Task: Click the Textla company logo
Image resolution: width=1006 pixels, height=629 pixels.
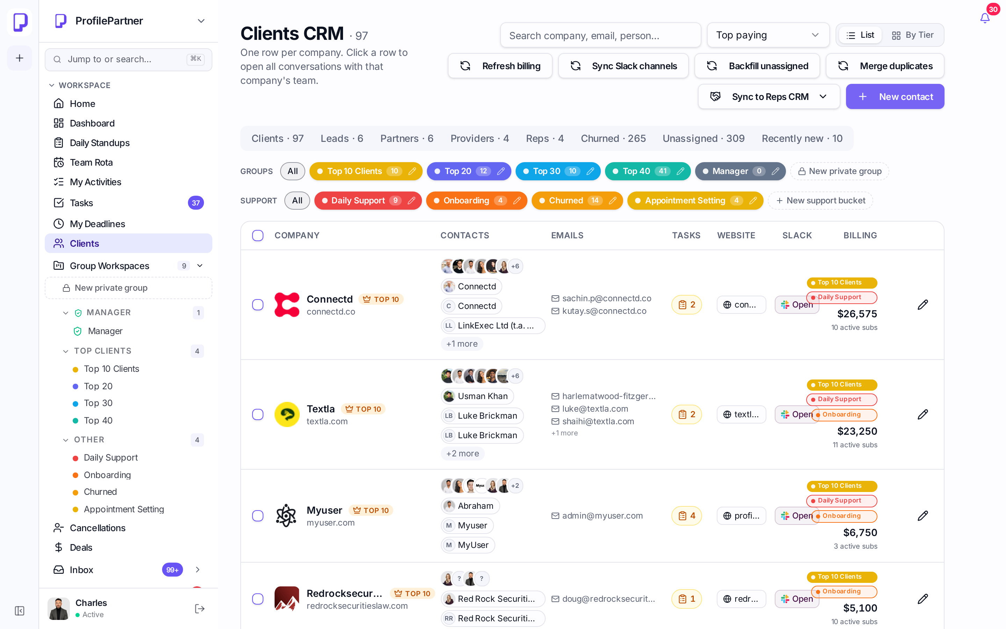Action: pyautogui.click(x=287, y=414)
